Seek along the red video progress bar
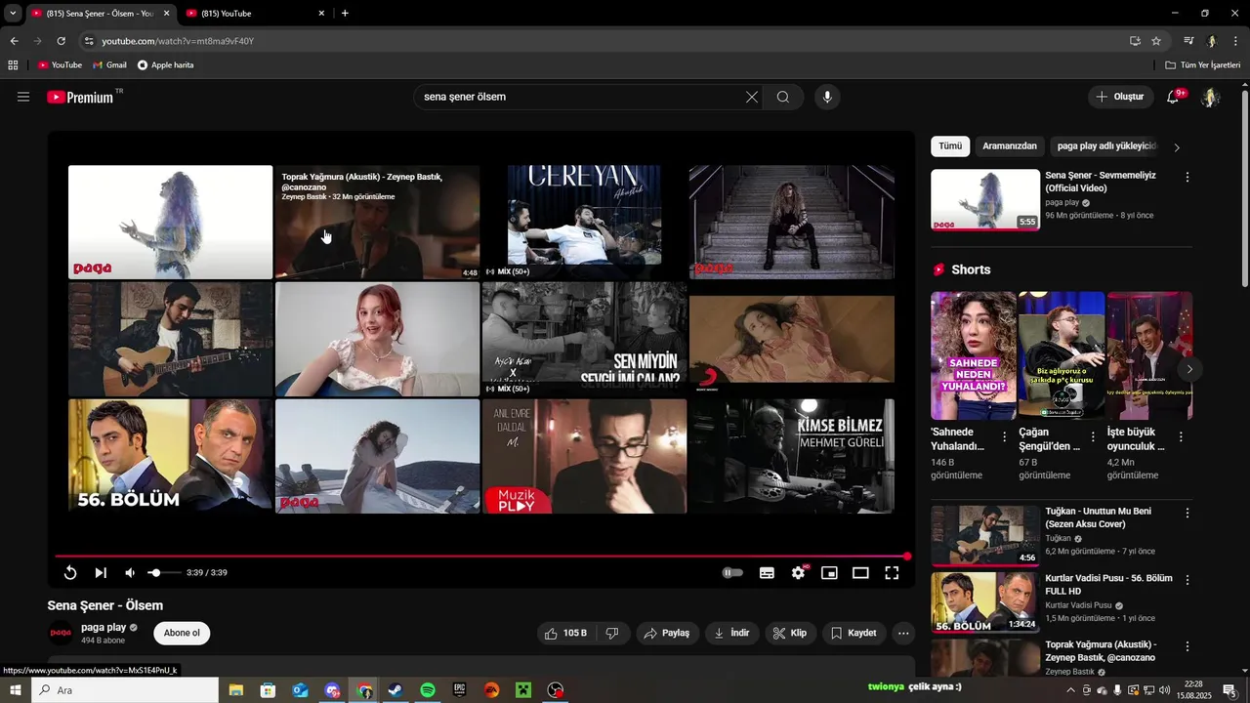1250x703 pixels. [481, 557]
